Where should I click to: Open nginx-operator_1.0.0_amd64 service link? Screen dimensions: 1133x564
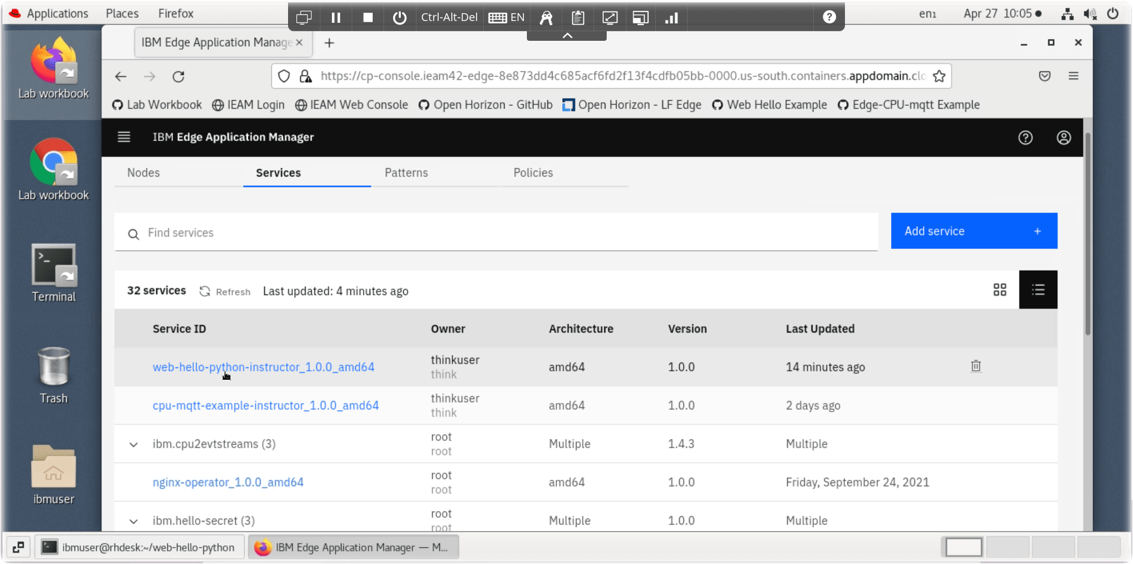tap(228, 482)
